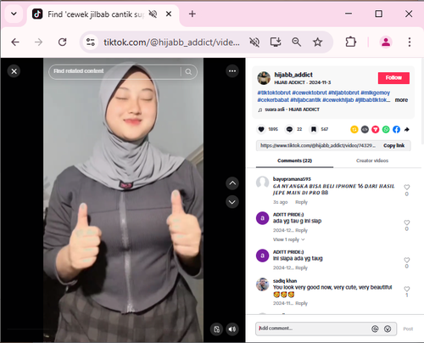Expand 'View 1 reply' under ADITT PRIDE comment
The height and width of the screenshot is (343, 424).
click(x=288, y=239)
